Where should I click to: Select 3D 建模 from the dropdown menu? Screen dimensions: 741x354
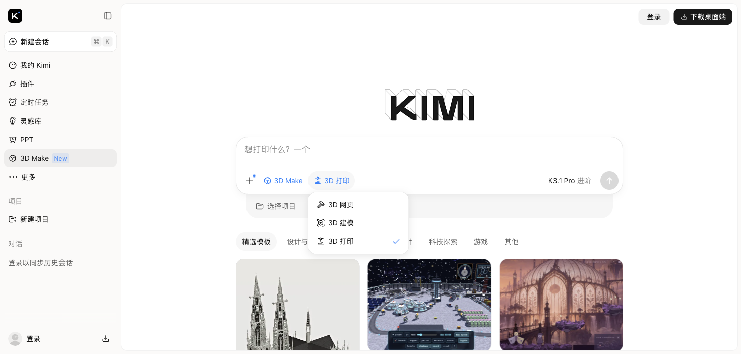[x=358, y=223]
